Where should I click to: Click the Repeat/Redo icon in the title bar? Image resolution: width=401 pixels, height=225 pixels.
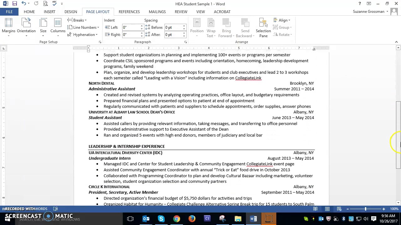pyautogui.click(x=36, y=4)
